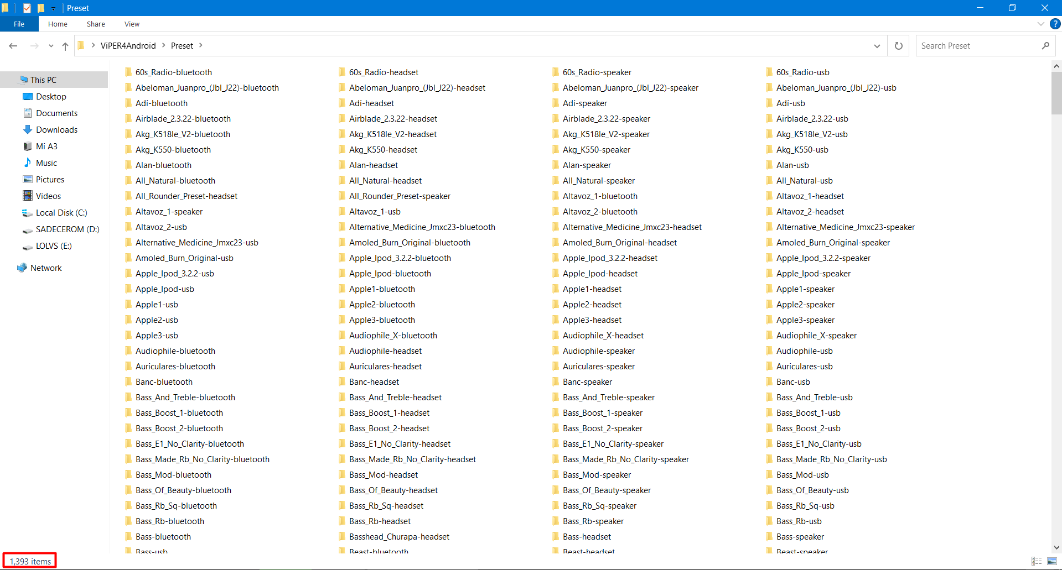Open the address bar history dropdown
Screen dimensions: 1062x570
(x=877, y=46)
